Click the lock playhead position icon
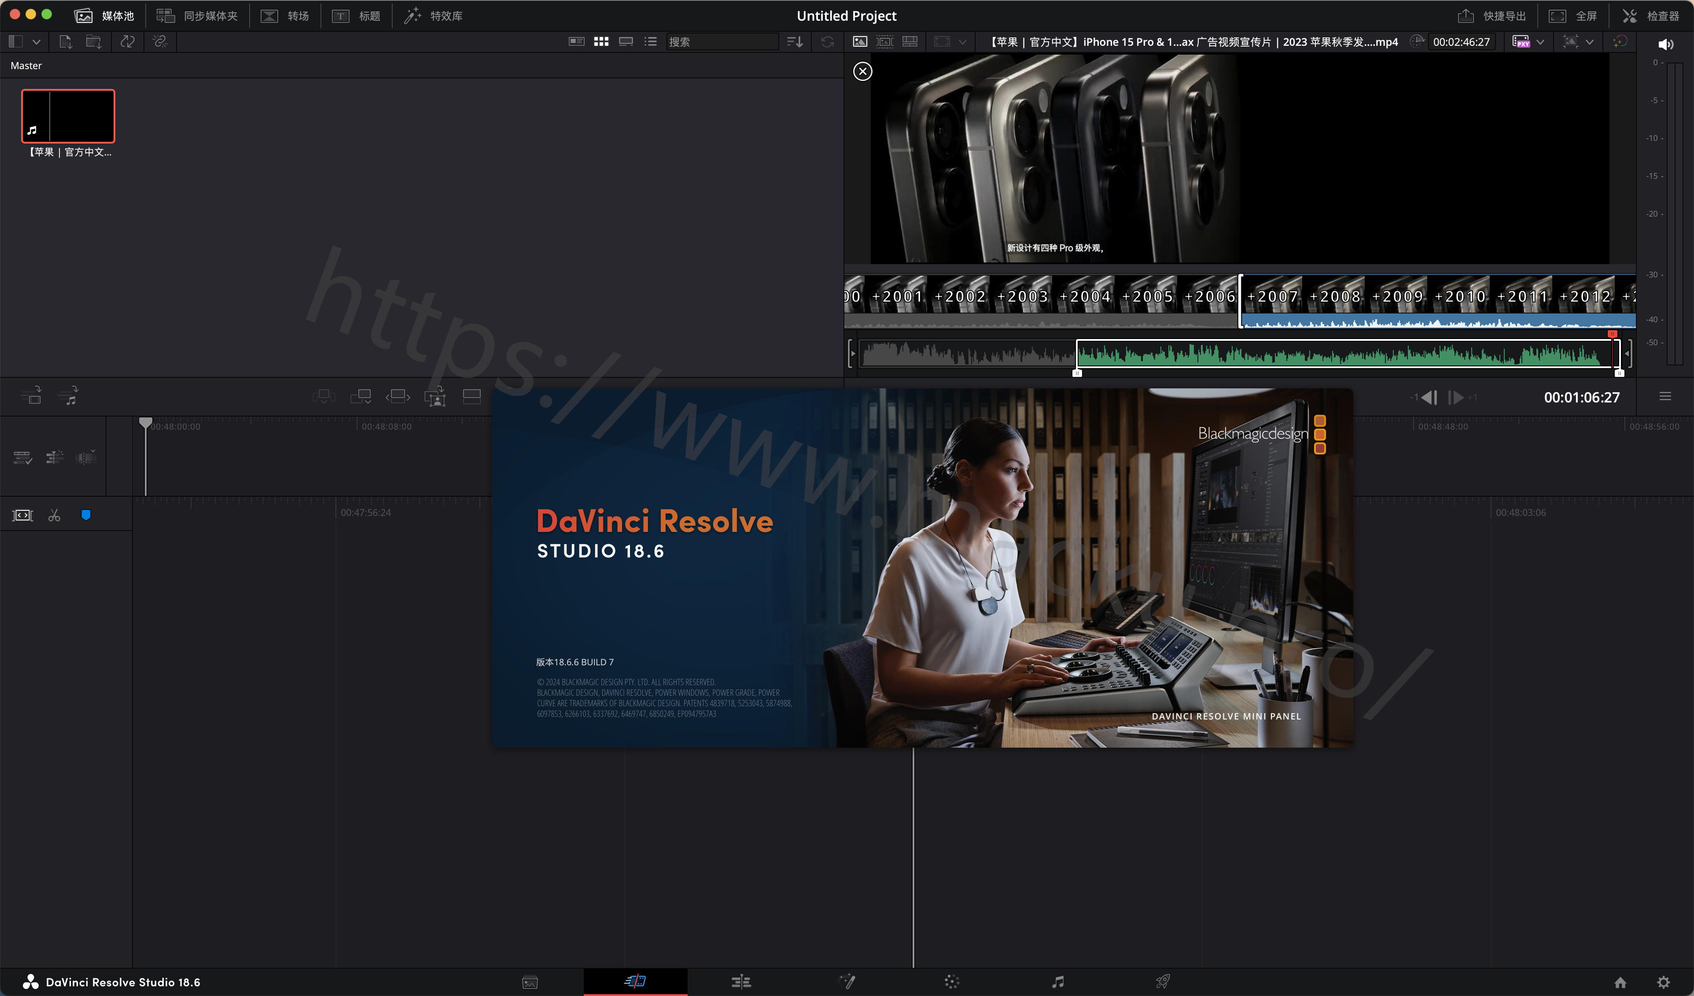Image resolution: width=1694 pixels, height=996 pixels. tap(55, 458)
